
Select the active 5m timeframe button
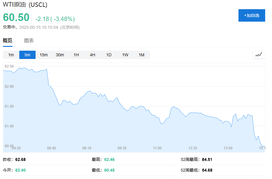pos(27,55)
